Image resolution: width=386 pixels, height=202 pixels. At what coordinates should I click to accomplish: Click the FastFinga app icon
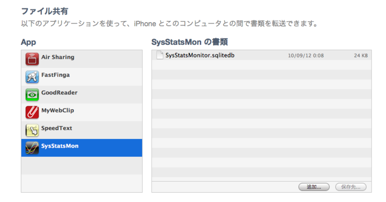[32, 77]
